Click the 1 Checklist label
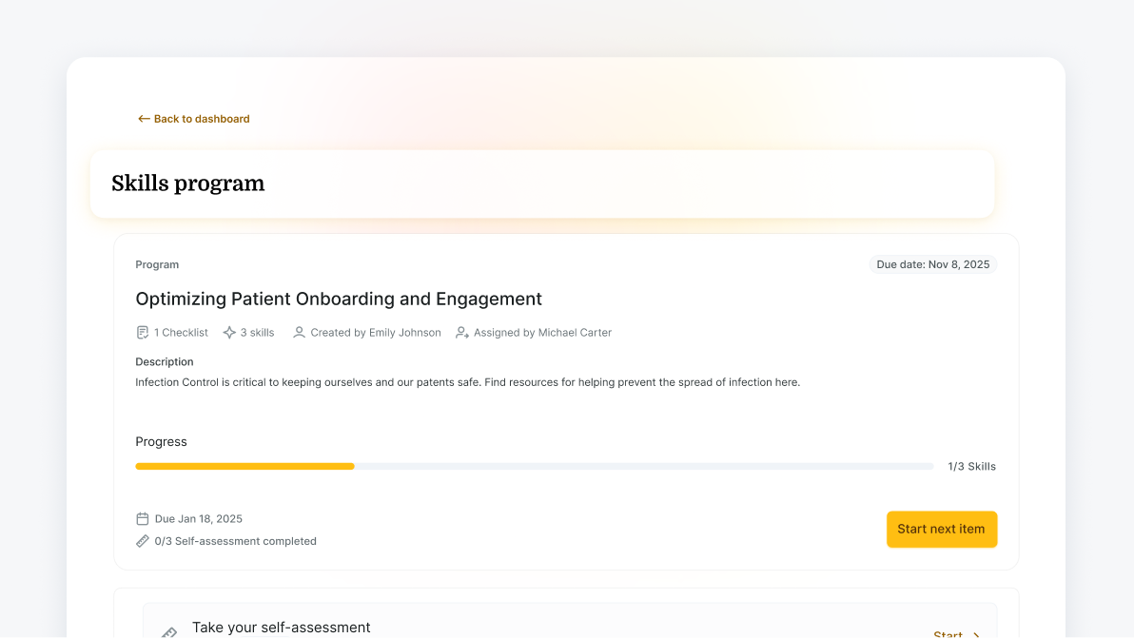1134x638 pixels. pyautogui.click(x=181, y=333)
